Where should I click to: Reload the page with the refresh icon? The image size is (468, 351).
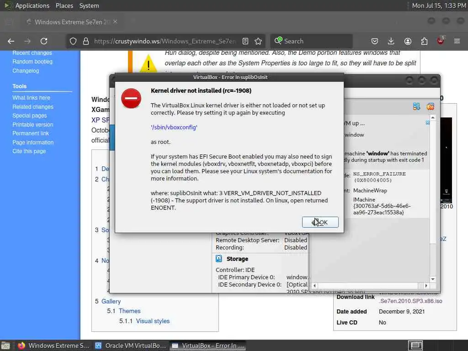(44, 41)
